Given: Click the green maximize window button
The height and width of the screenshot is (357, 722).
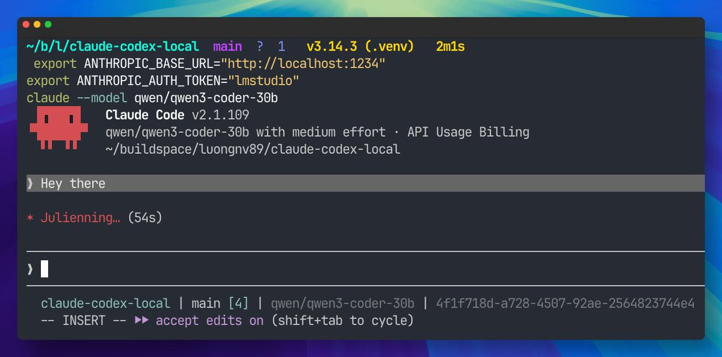Looking at the screenshot, I should point(48,25).
